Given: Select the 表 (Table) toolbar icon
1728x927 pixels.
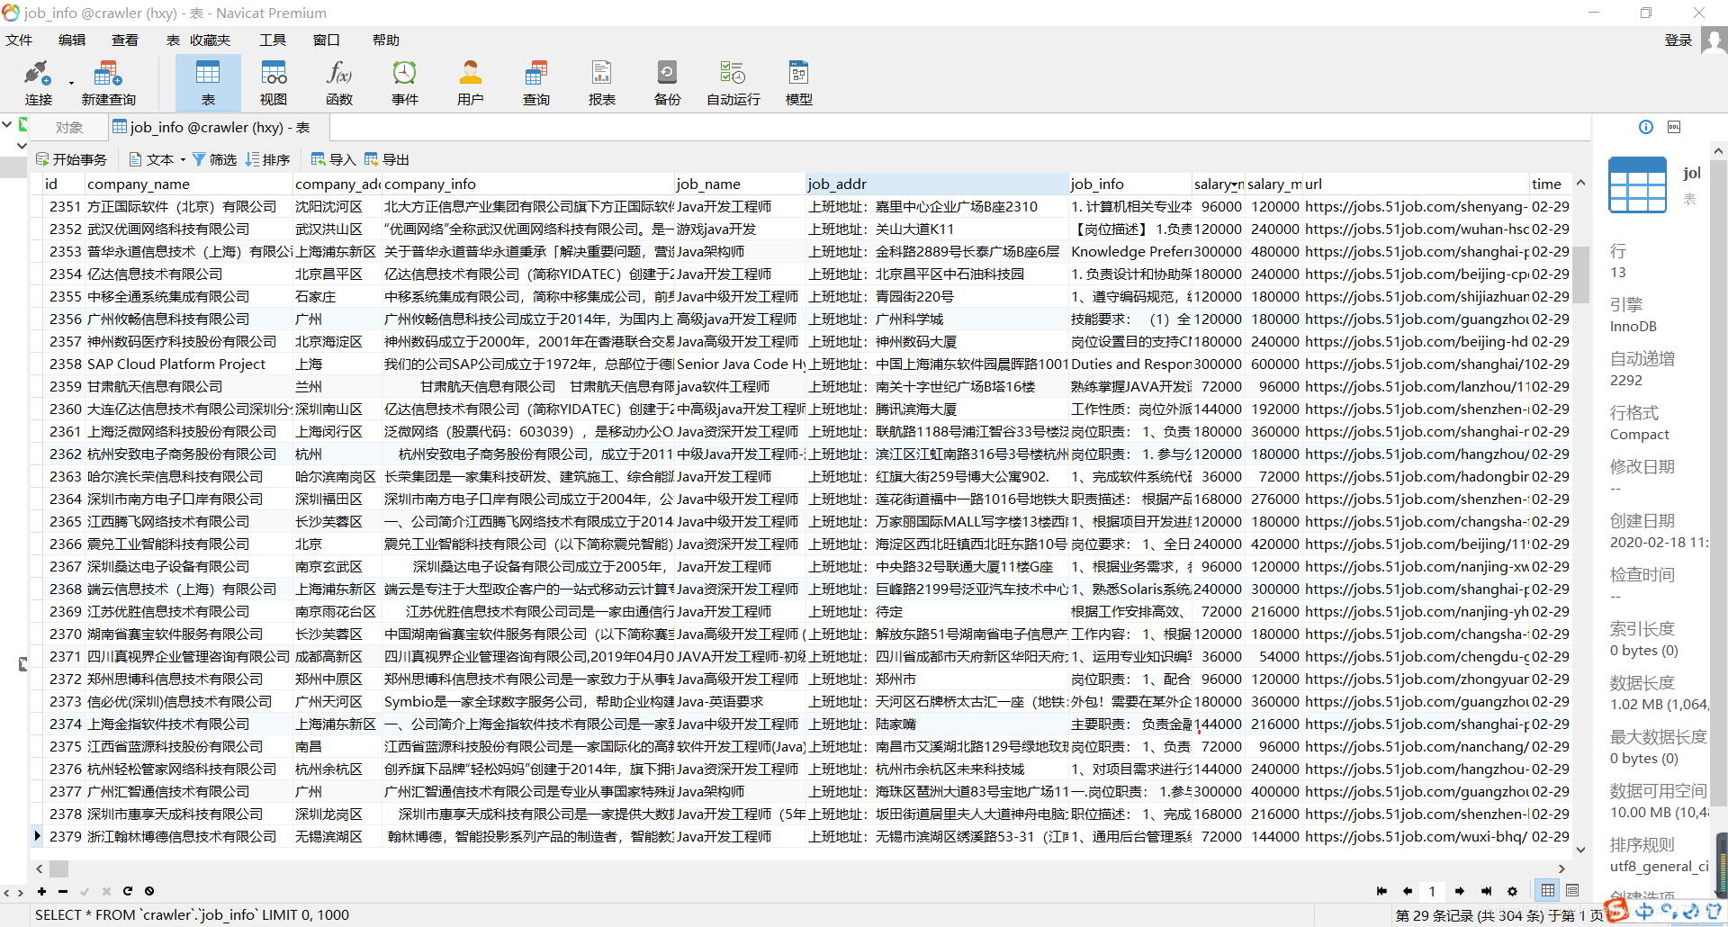Looking at the screenshot, I should point(208,83).
